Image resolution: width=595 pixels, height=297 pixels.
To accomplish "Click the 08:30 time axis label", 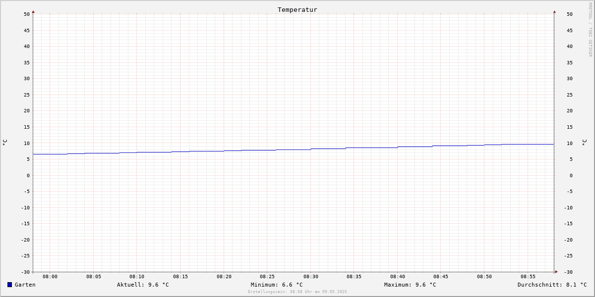I will [311, 276].
